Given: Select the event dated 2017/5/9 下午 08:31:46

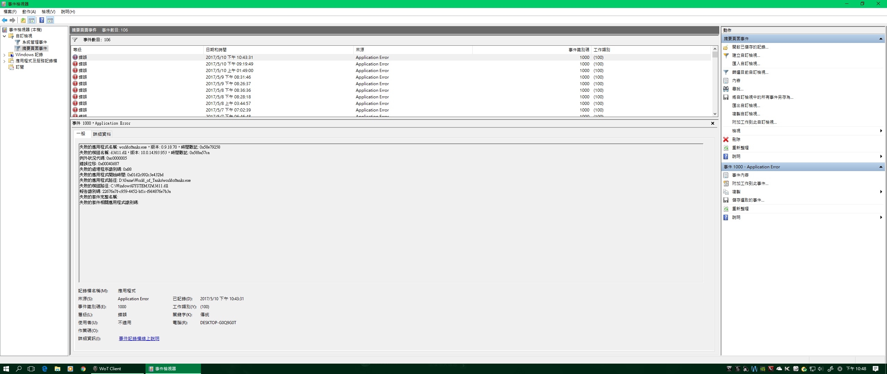Looking at the screenshot, I should [x=391, y=77].
